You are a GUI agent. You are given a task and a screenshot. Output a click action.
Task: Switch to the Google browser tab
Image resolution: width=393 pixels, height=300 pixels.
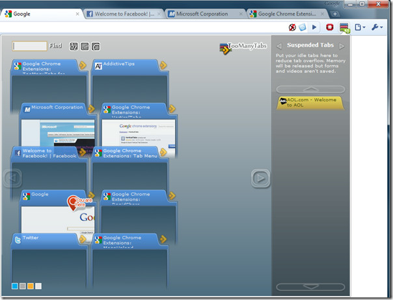coord(42,14)
